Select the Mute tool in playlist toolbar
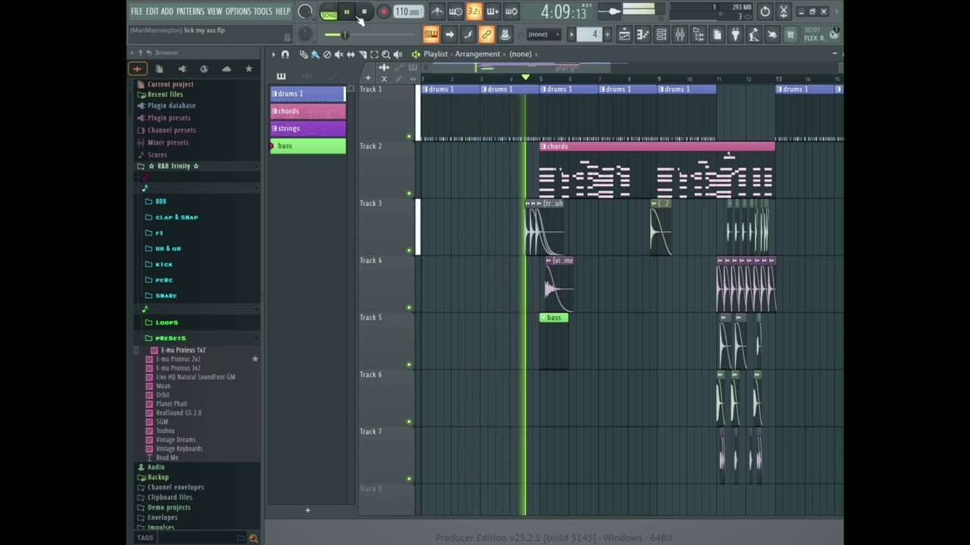The width and height of the screenshot is (970, 545). 339,54
